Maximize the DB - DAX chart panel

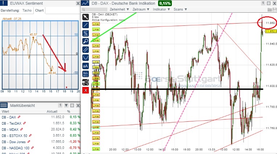pyautogui.click(x=269, y=3)
